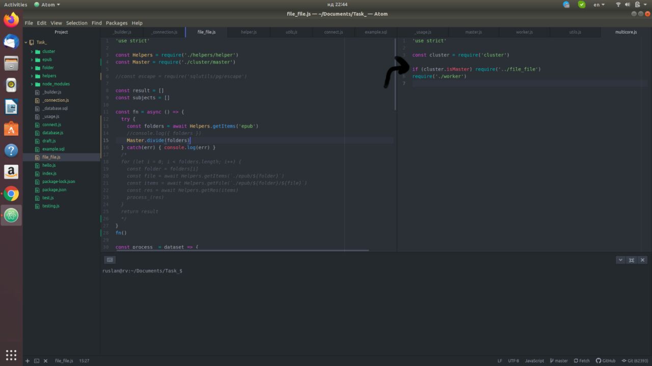Open the Atom app menu in top bar
This screenshot has width=652, height=366.
coord(47,5)
